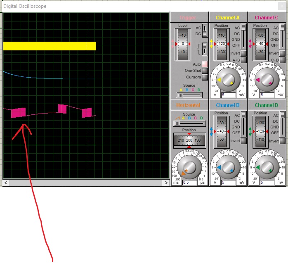Click Channel B blue position arrows icon
Viewport: 288px width, 263px height.
click(211, 132)
